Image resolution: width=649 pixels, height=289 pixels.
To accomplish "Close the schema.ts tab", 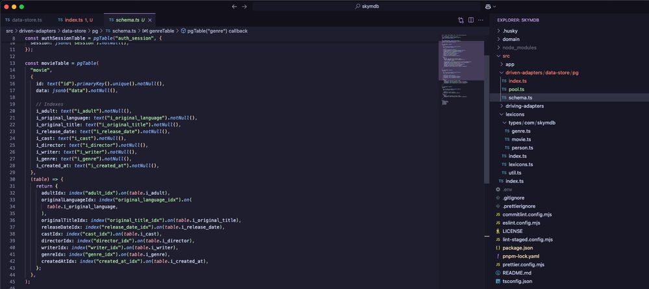I will pos(150,20).
